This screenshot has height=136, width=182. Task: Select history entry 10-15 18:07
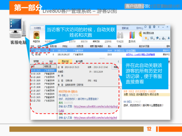click(43, 91)
